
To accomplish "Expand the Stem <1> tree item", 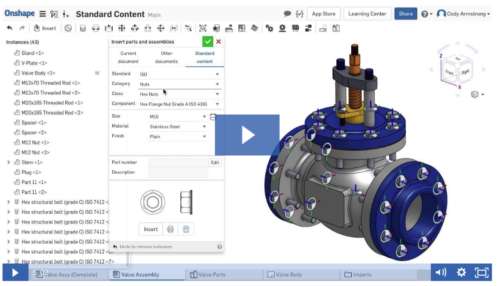I will [x=9, y=162].
